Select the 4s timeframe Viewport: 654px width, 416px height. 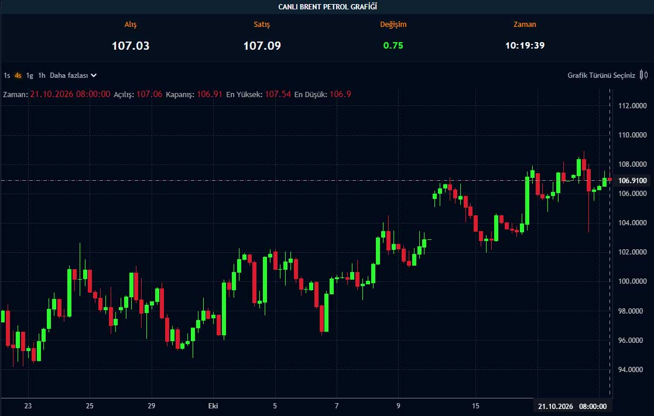pyautogui.click(x=18, y=75)
